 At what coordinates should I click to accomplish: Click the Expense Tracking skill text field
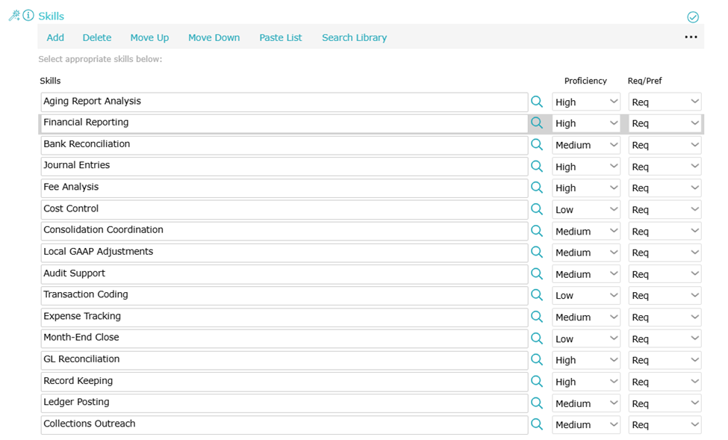click(x=284, y=317)
